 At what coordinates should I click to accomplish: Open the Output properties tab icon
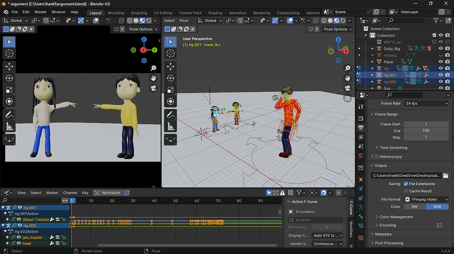click(361, 128)
